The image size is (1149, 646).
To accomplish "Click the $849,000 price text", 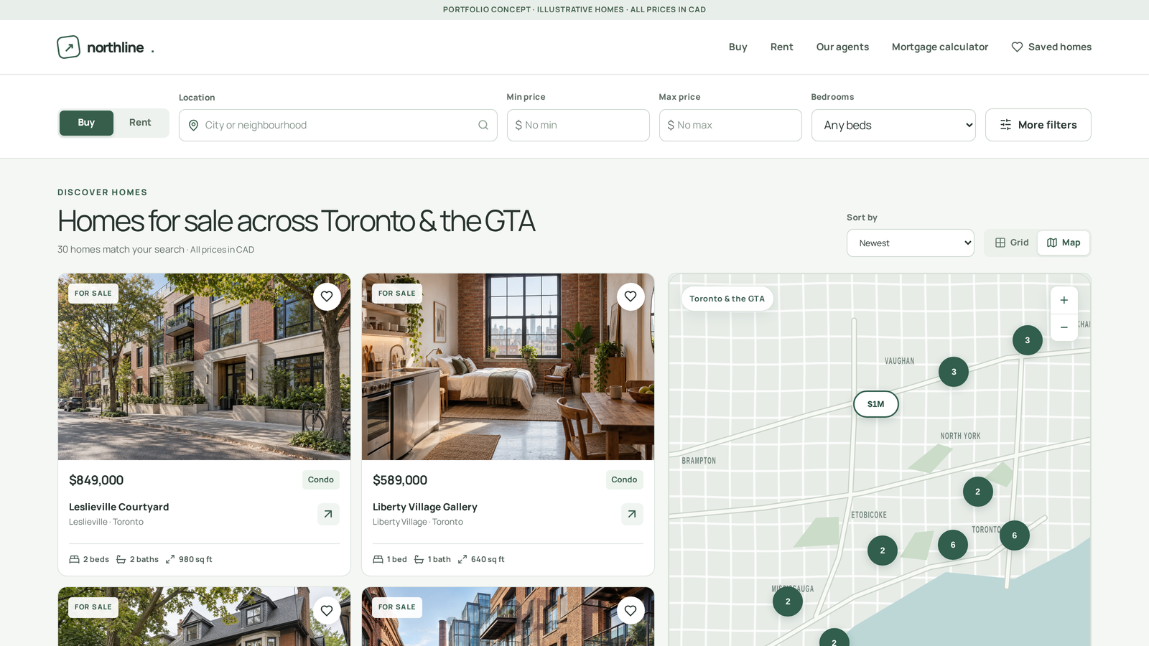I will (x=96, y=480).
